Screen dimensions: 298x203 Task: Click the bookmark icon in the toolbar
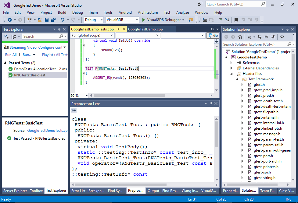236,20
